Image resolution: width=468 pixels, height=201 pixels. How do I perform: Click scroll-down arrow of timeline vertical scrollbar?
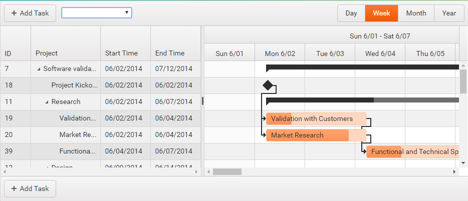click(463, 162)
